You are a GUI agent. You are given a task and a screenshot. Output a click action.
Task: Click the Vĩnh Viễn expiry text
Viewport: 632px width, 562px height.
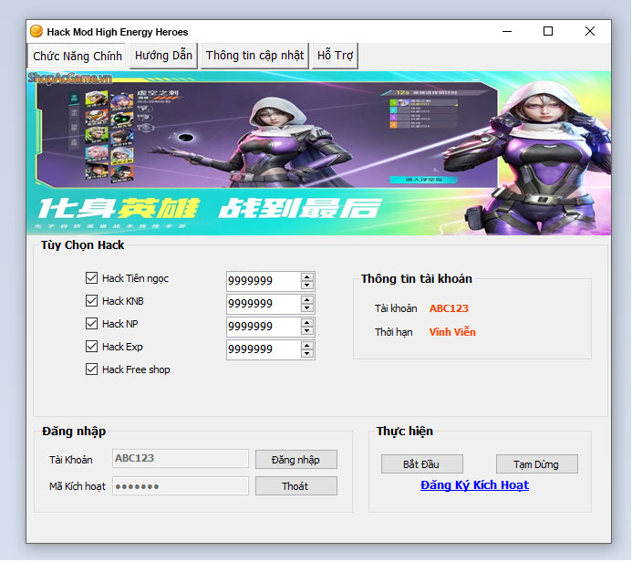point(452,332)
